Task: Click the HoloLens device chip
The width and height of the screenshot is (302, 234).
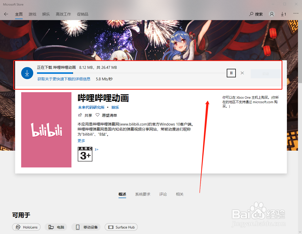Action: pyautogui.click(x=26, y=227)
